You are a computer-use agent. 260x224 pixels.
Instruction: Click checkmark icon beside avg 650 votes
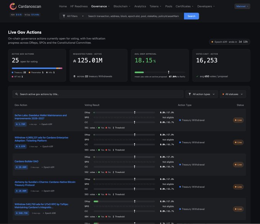[x=197, y=76]
